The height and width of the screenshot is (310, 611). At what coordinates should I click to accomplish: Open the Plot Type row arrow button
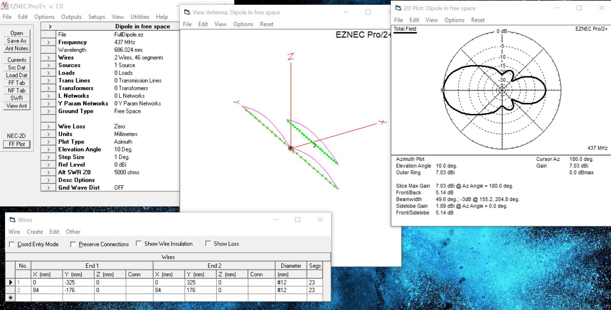48,142
